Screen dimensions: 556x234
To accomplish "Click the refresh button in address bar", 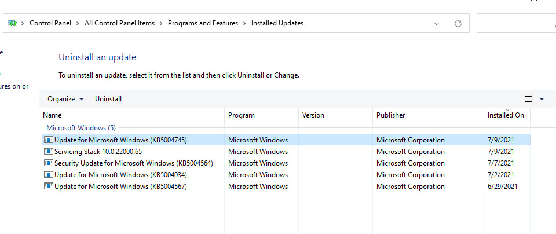I will pos(458,23).
